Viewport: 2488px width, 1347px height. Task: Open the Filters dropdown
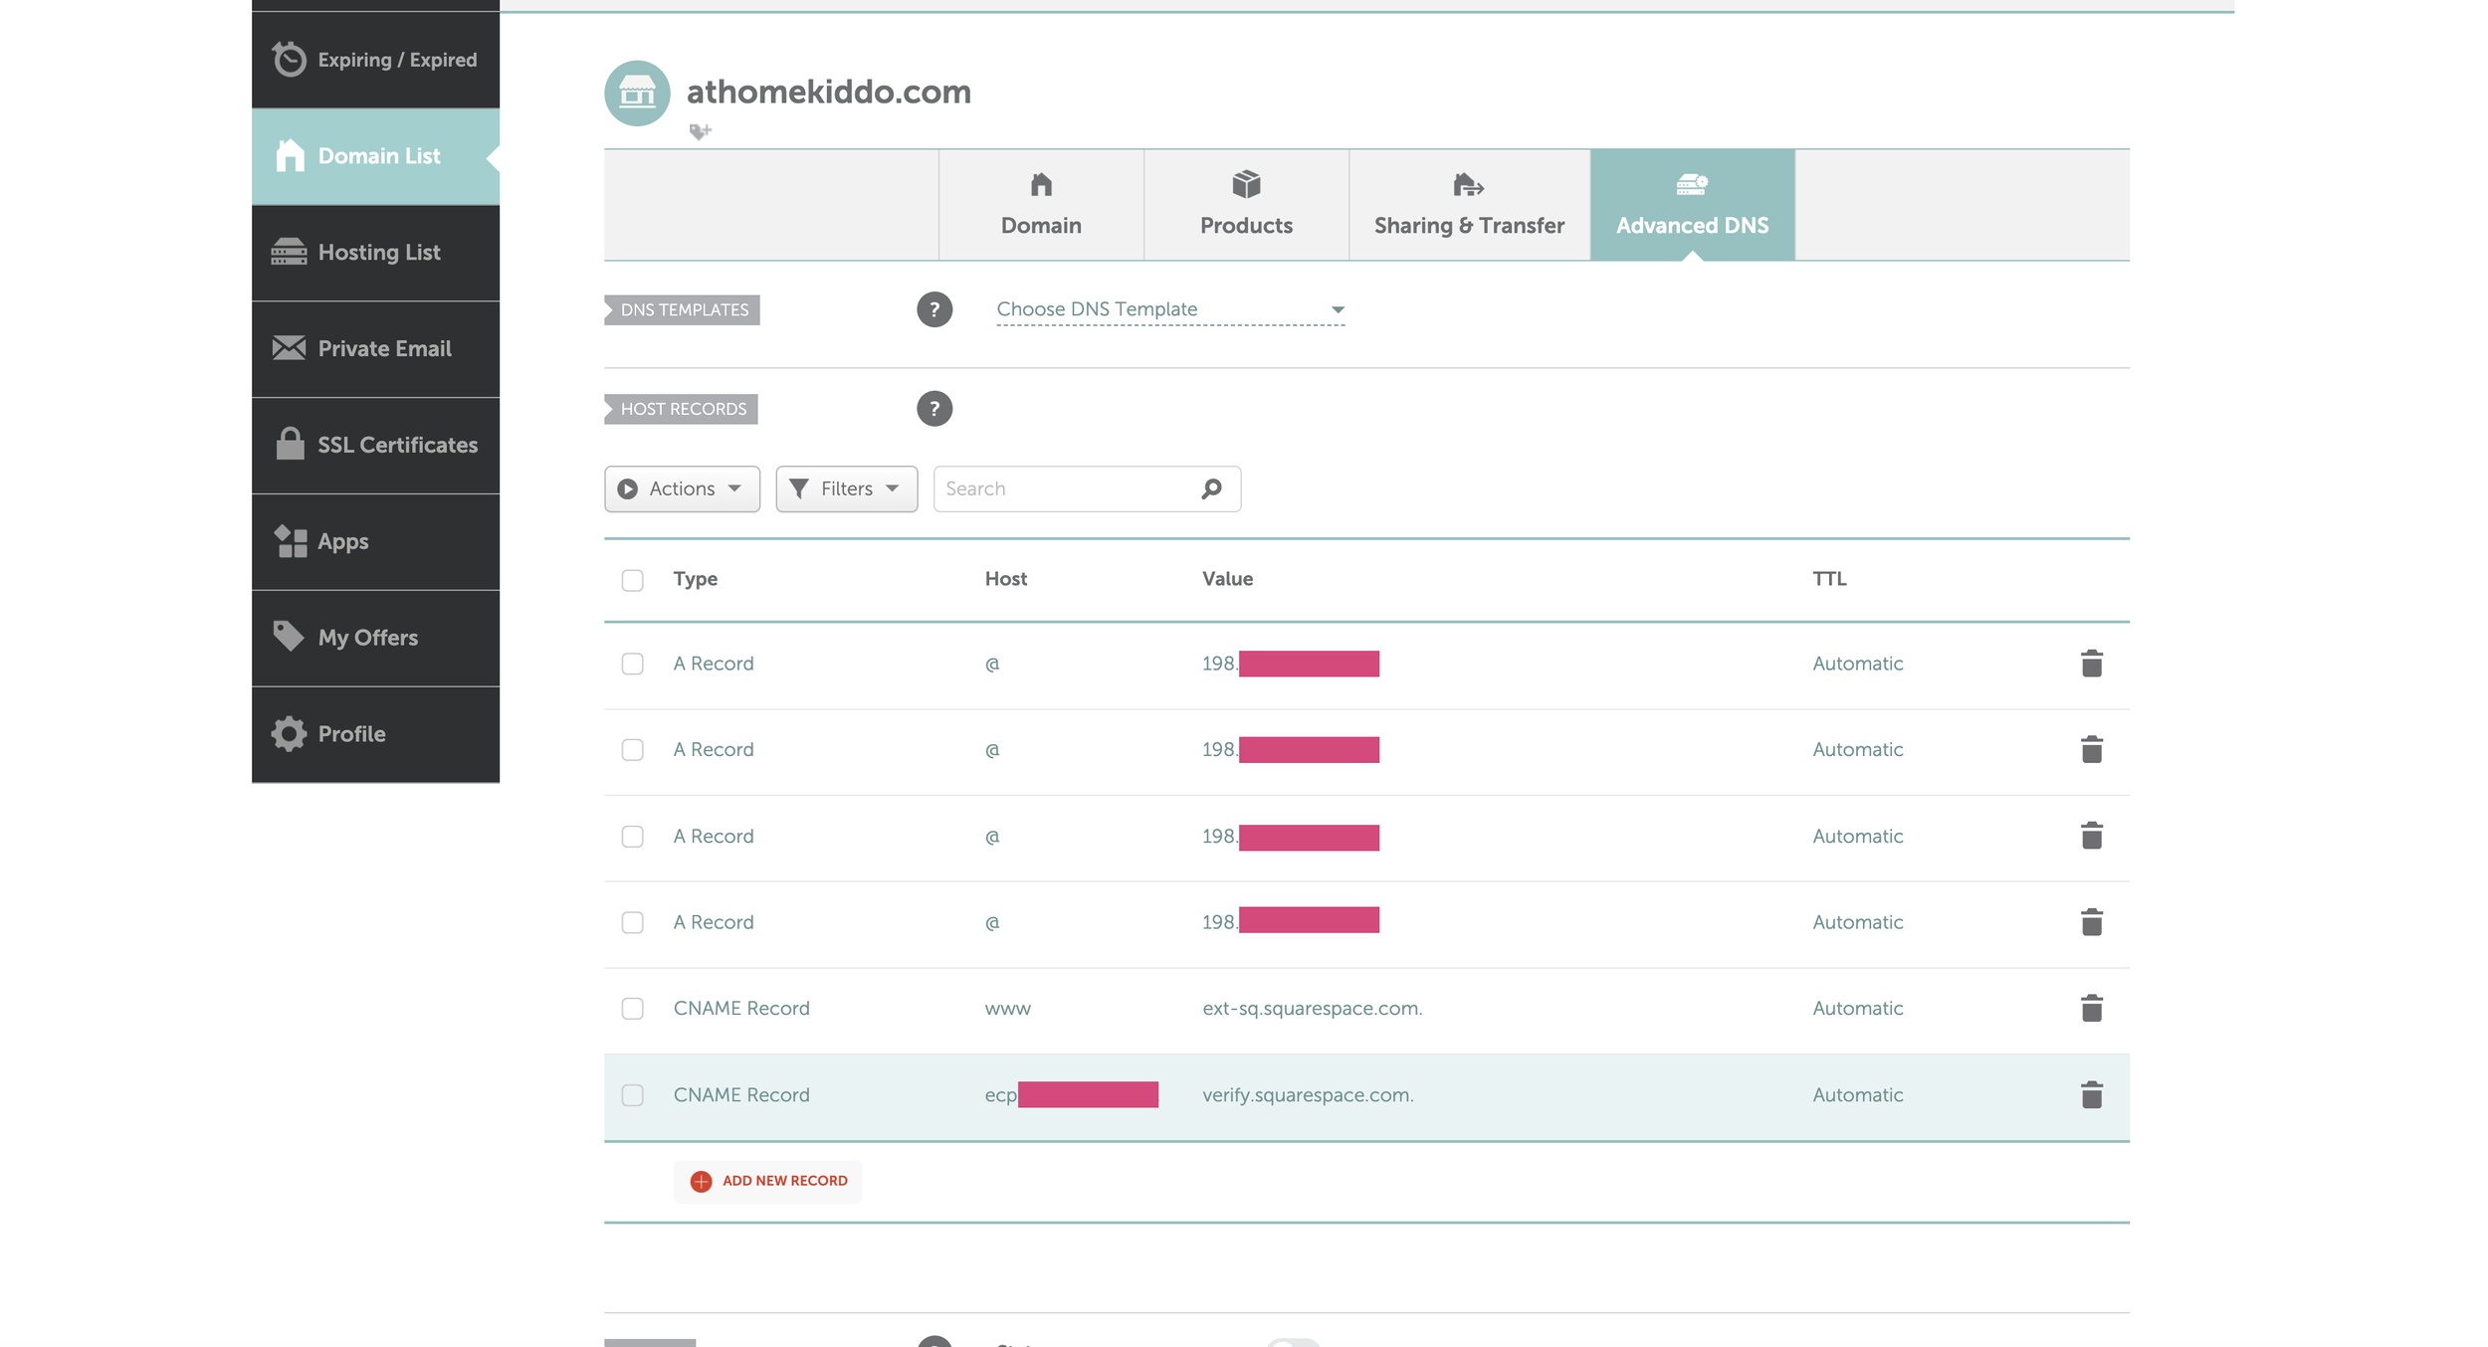846,488
